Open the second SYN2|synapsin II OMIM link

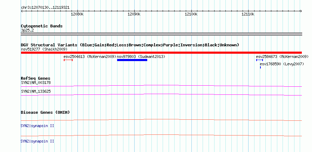tap(38, 141)
